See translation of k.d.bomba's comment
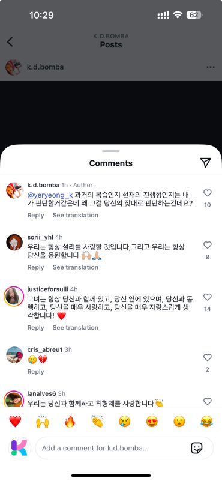The width and height of the screenshot is (222, 481). (x=76, y=215)
